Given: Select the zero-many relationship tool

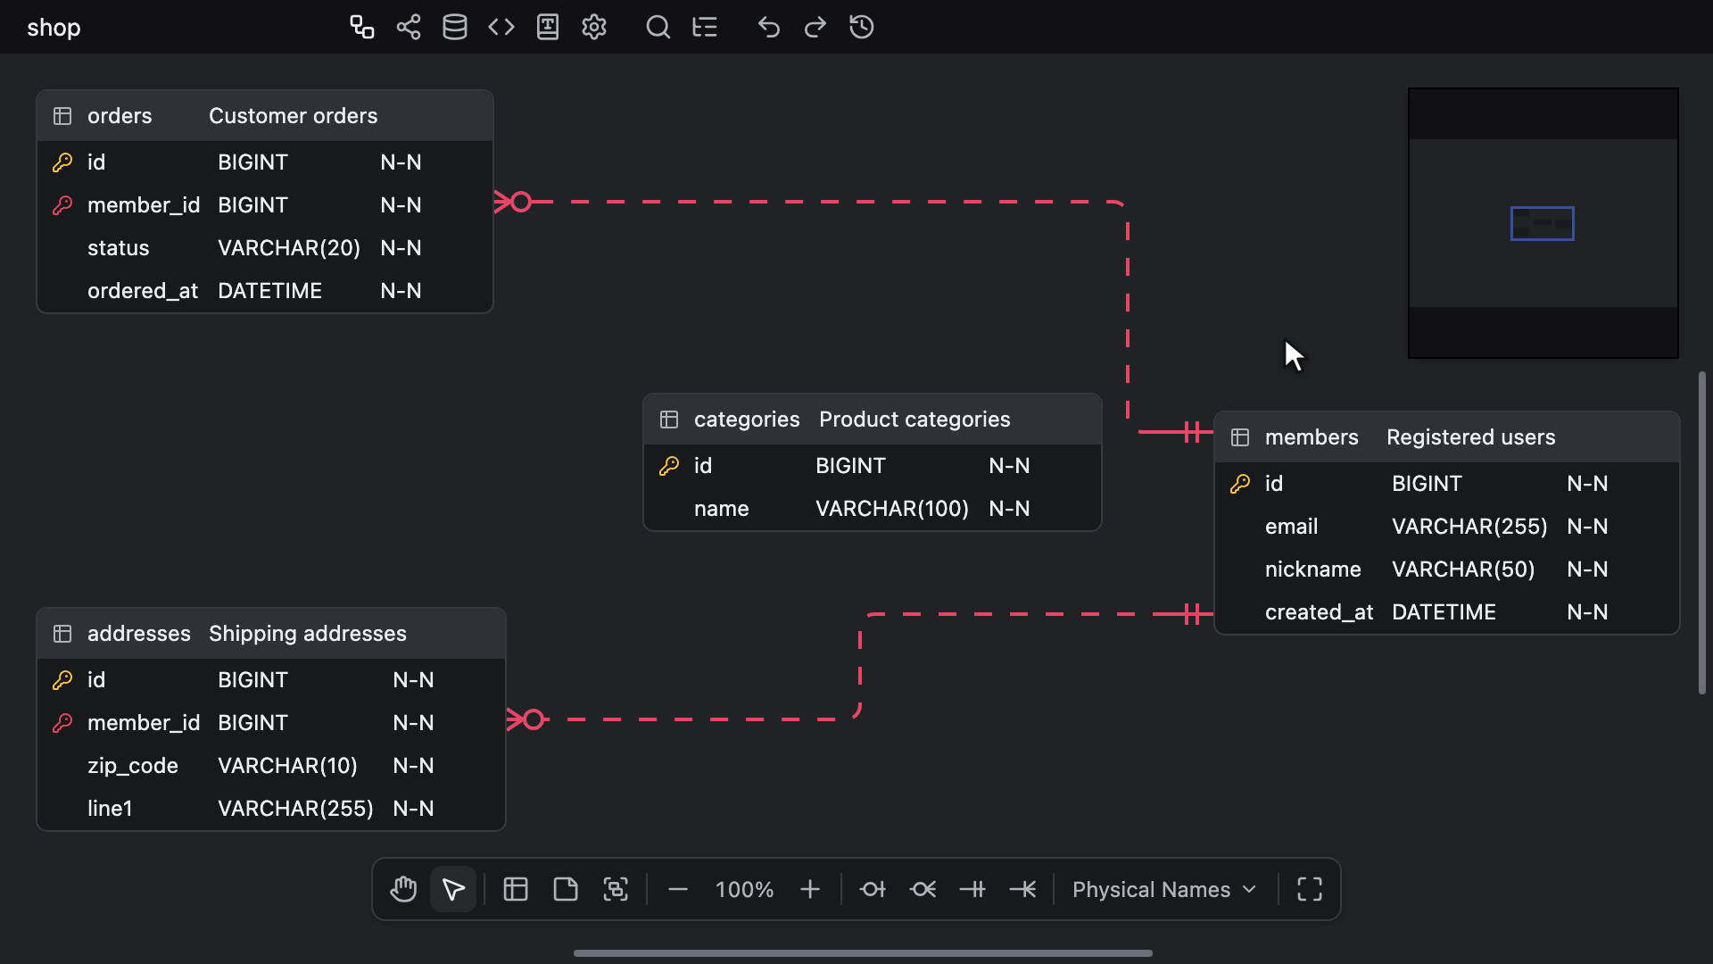Looking at the screenshot, I should [923, 889].
